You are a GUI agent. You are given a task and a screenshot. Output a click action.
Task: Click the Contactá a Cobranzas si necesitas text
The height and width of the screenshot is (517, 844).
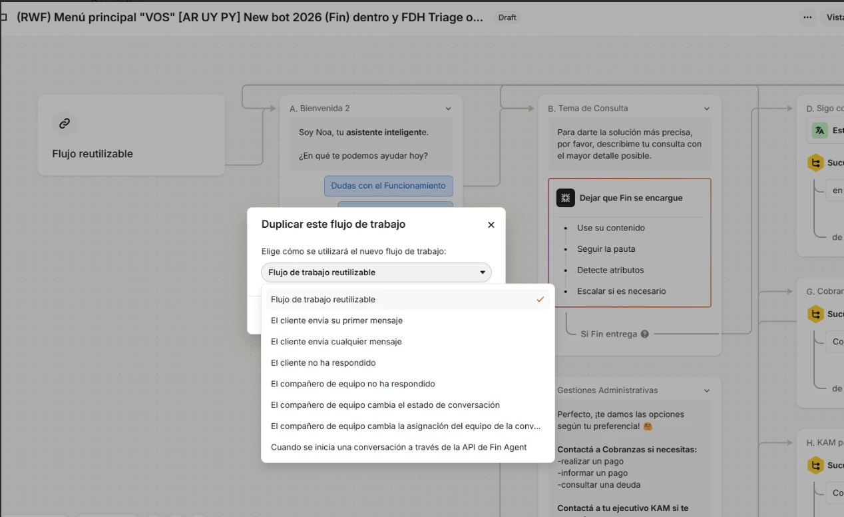[627, 450]
